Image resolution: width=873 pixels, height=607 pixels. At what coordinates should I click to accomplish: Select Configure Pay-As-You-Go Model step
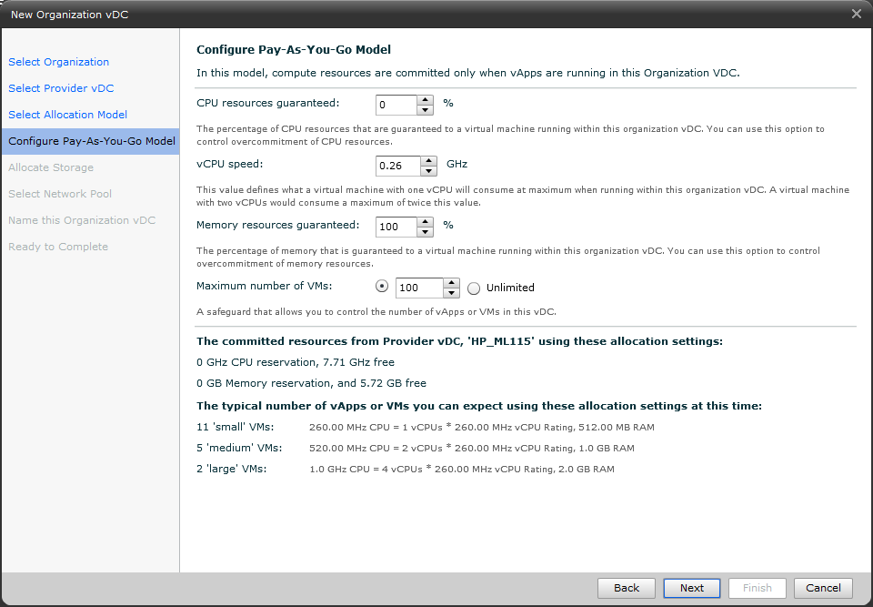point(91,141)
